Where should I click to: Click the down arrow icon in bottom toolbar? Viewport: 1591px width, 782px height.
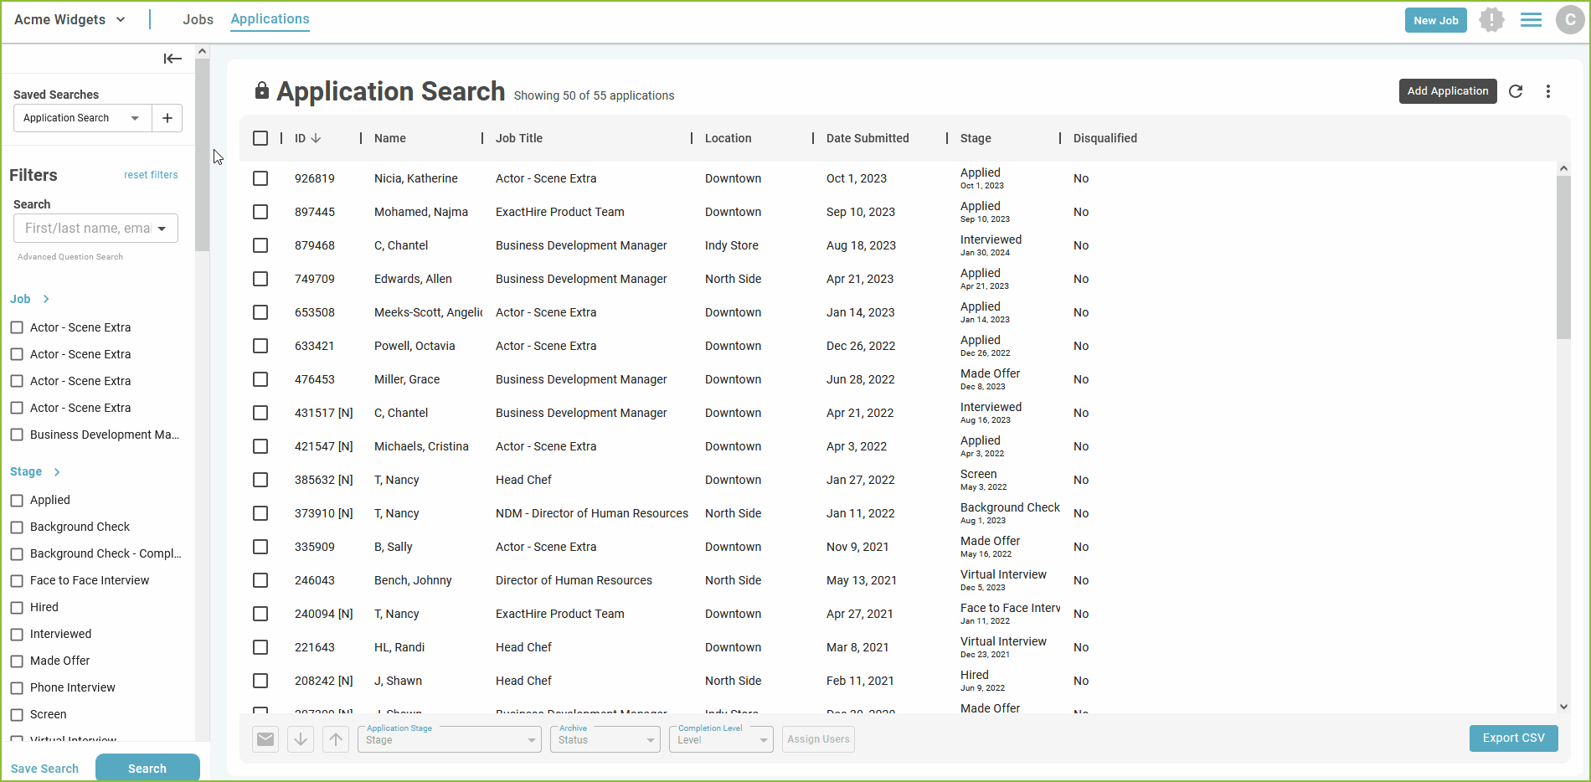tap(301, 739)
